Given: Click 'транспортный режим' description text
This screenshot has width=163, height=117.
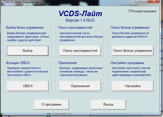Looking at the screenshot, I should [73, 75].
